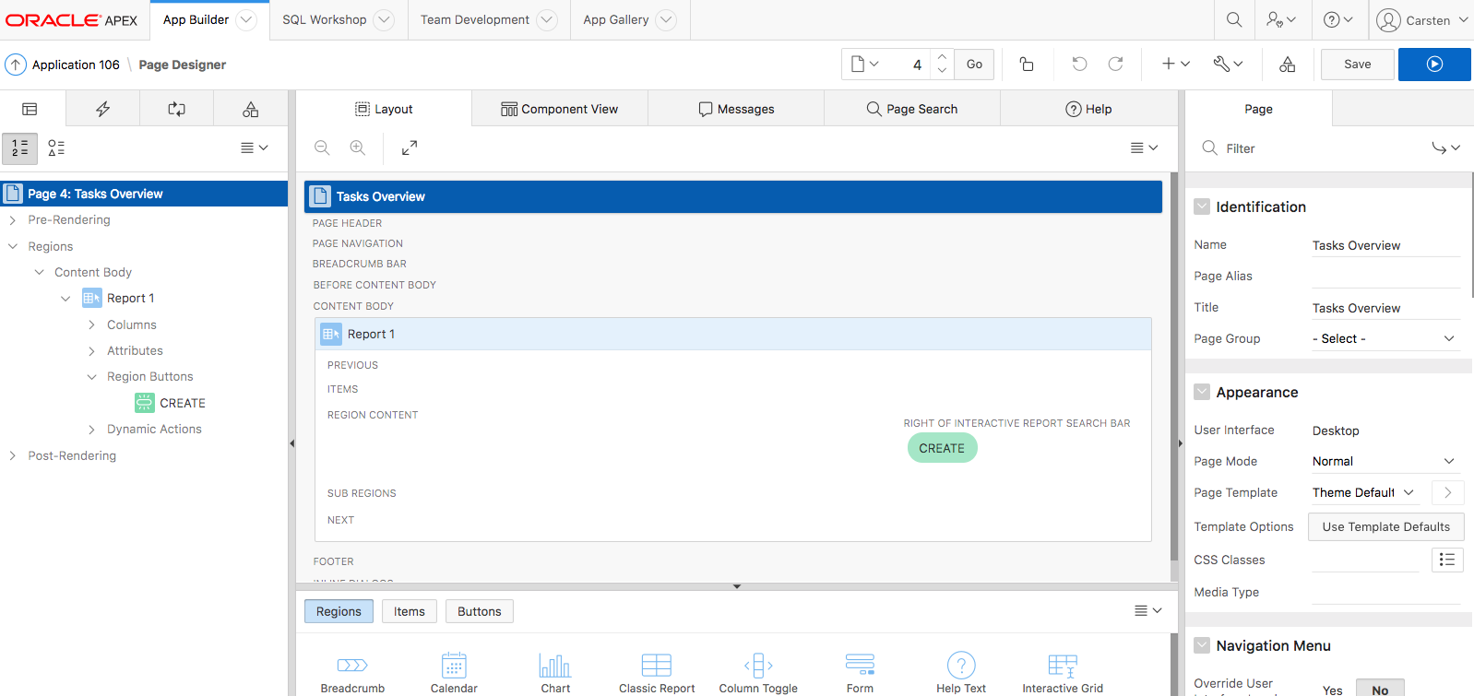Select Interactive Grid region in gallery
Viewport: 1474px width, 696px height.
pyautogui.click(x=1063, y=673)
